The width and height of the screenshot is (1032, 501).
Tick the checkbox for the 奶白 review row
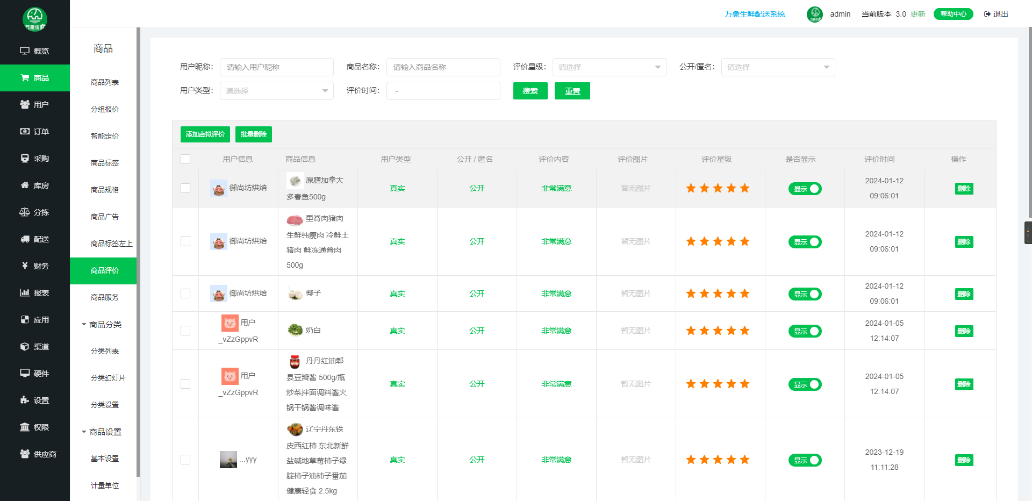click(x=185, y=331)
